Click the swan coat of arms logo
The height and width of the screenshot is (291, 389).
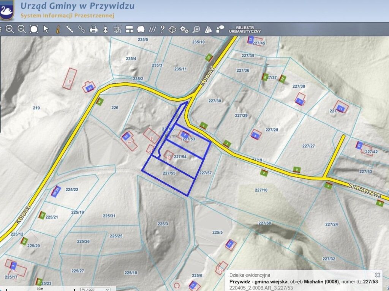click(7, 10)
